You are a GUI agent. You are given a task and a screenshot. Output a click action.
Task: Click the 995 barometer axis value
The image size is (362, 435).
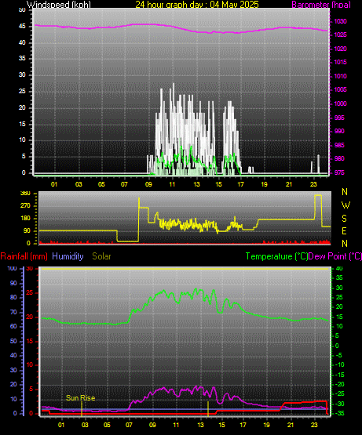coord(339,118)
